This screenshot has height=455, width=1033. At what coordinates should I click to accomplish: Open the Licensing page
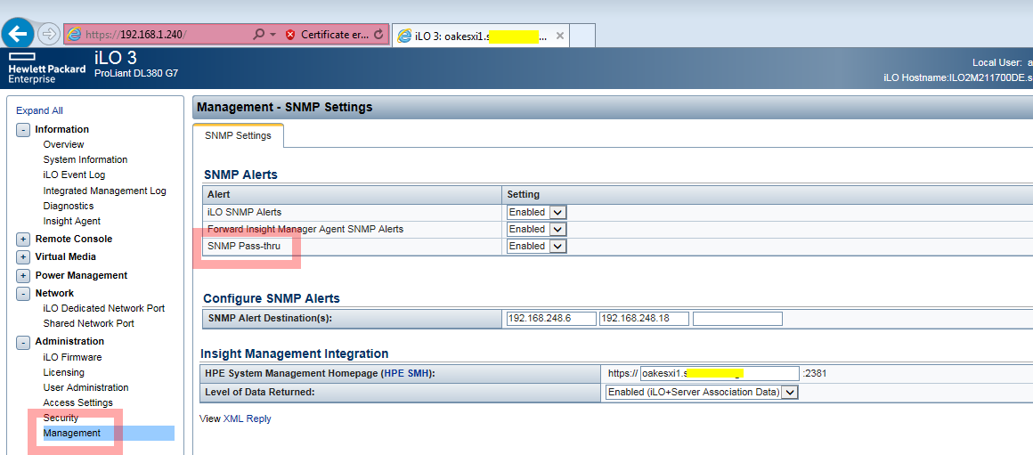[63, 372]
